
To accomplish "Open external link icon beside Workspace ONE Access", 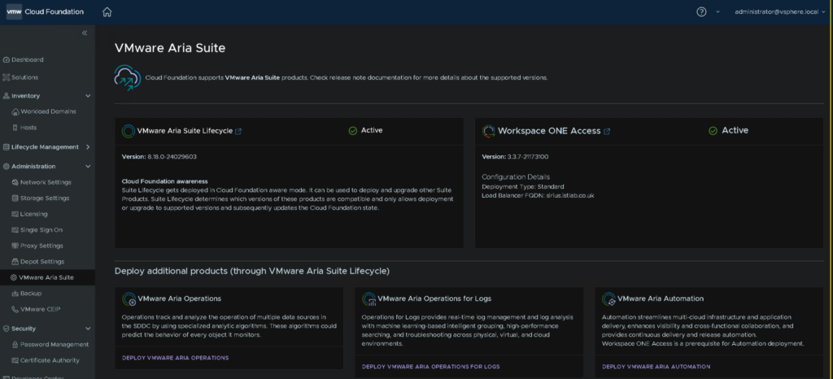I will click(607, 131).
